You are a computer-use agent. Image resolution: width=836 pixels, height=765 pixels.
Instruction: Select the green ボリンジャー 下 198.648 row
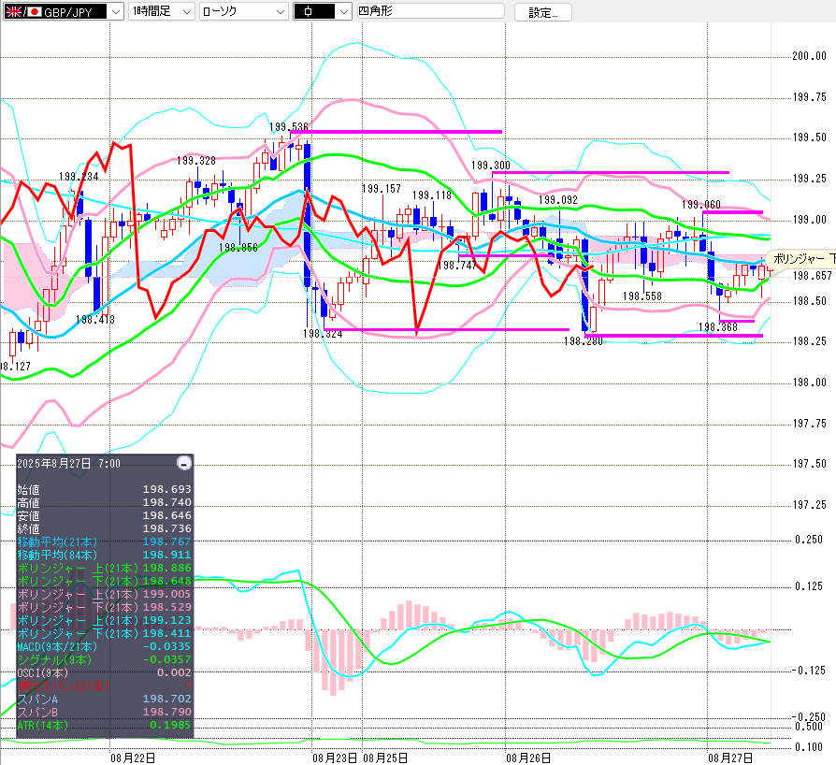tap(105, 581)
